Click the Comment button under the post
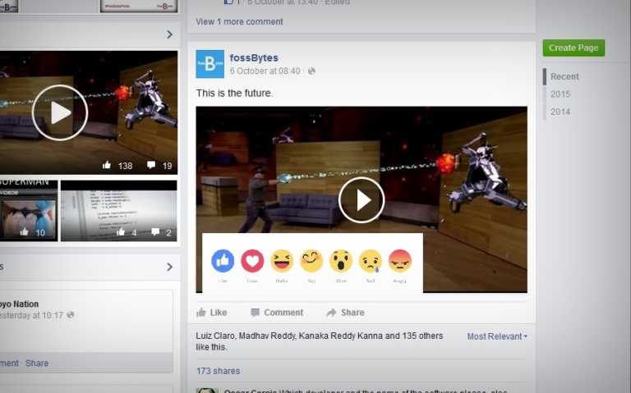This screenshot has width=631, height=393. tap(277, 313)
